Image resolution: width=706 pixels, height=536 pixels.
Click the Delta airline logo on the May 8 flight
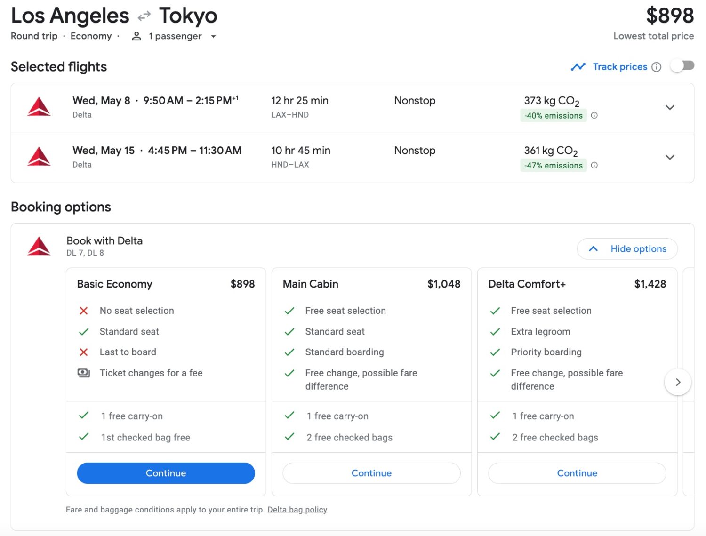[x=40, y=106]
